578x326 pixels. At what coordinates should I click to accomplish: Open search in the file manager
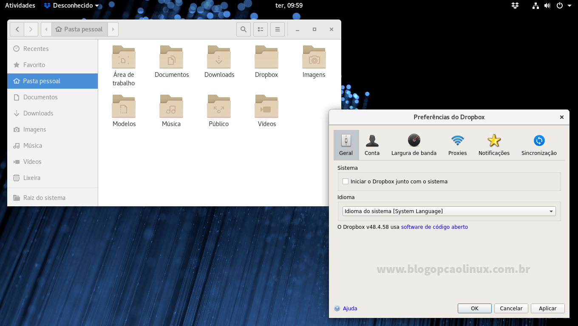click(x=243, y=29)
